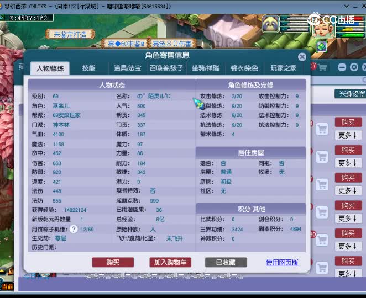
Task: Click the fifth listing's cart icon
Action: [x=322, y=240]
